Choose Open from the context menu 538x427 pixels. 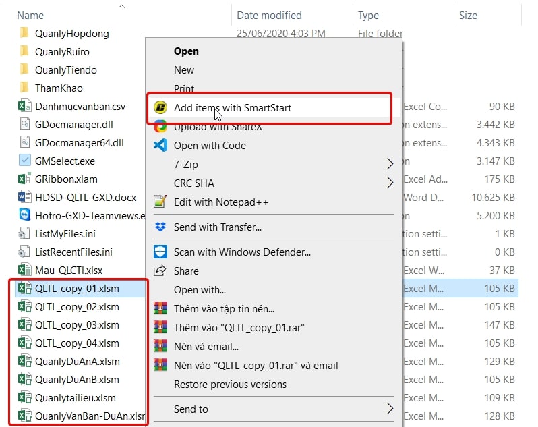tap(186, 51)
